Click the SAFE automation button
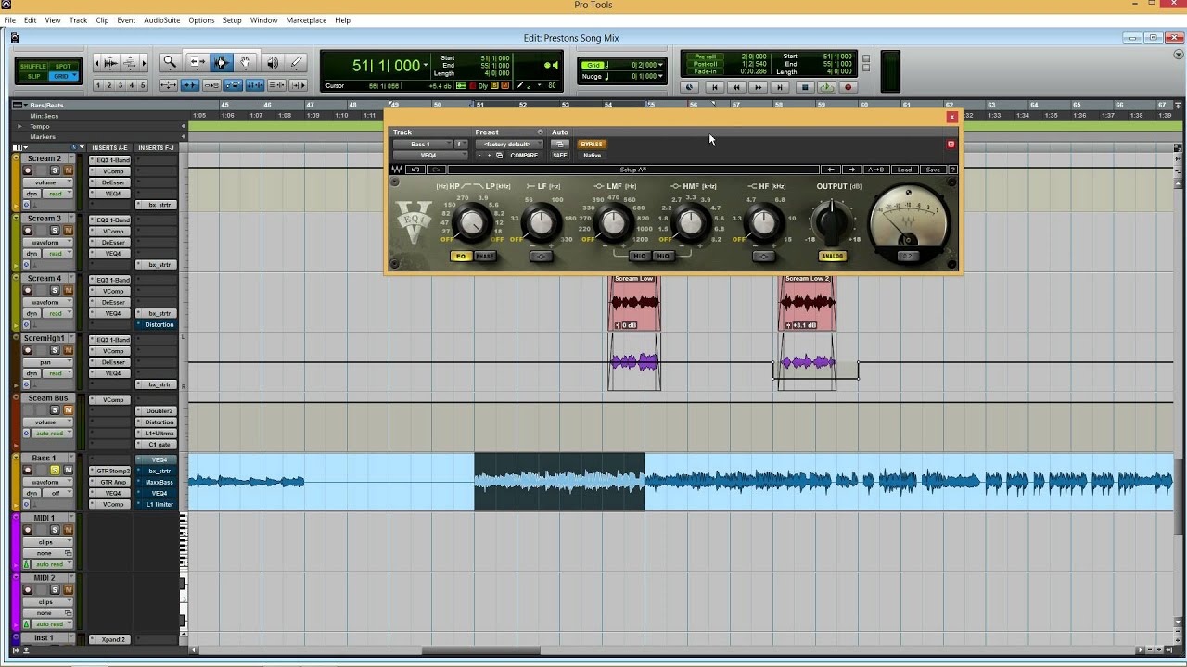Screen dimensions: 1187x667 (x=560, y=156)
